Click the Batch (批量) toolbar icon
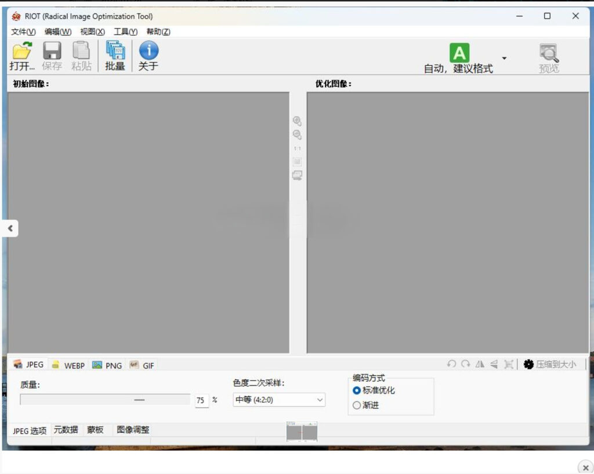This screenshot has width=594, height=474. coord(115,51)
